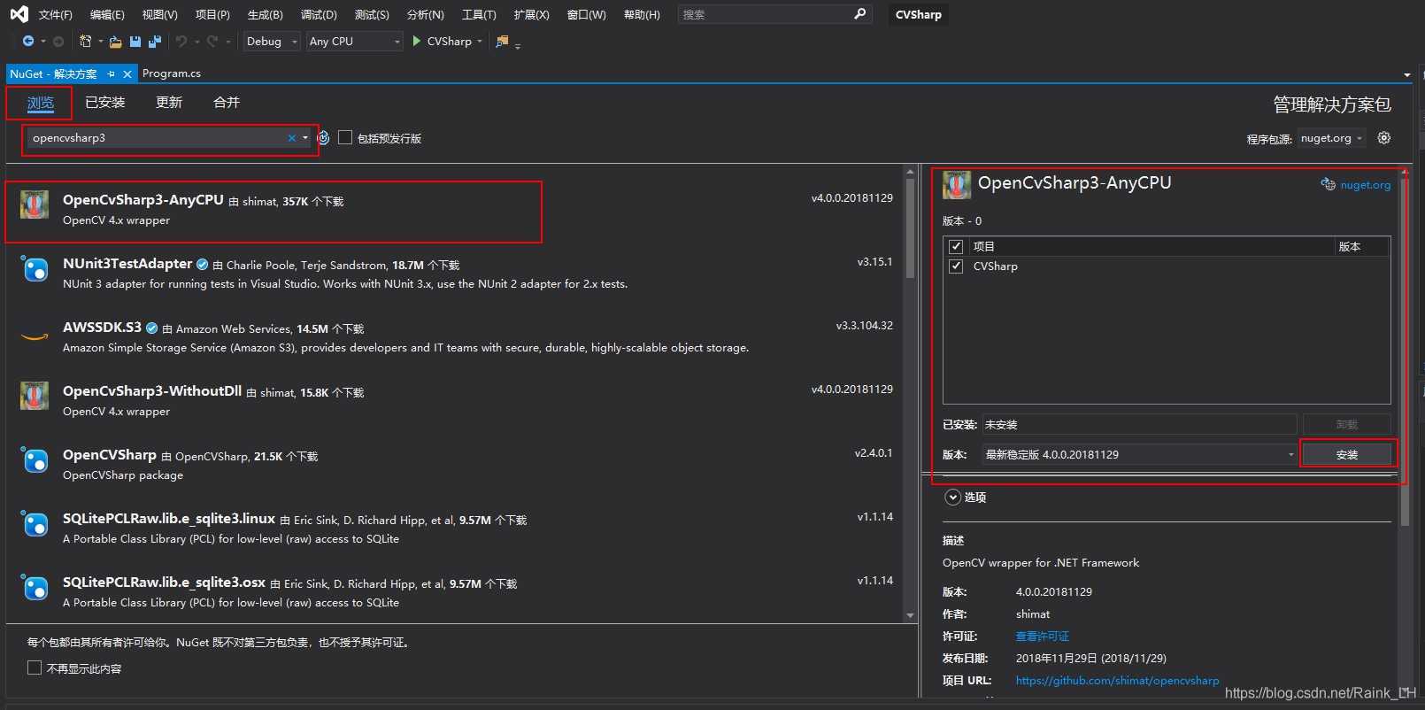Click the AWSSDK.S3 Amazon package icon
The image size is (1425, 710).
[35, 336]
